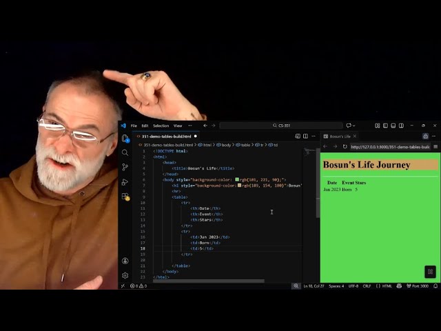Click the CS-351 command center search box
Viewport: 441px width, 331px height.
pyautogui.click(x=280, y=126)
